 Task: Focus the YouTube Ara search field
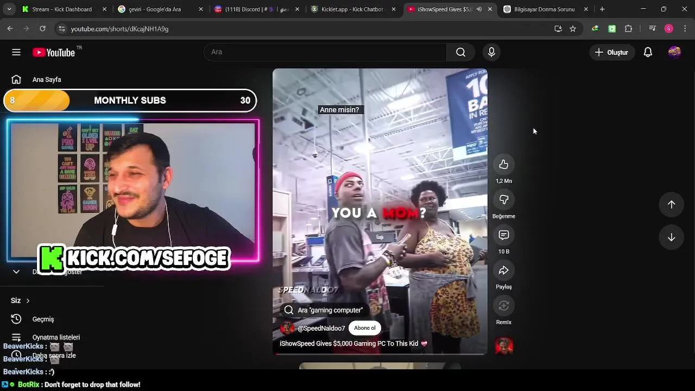click(x=326, y=52)
